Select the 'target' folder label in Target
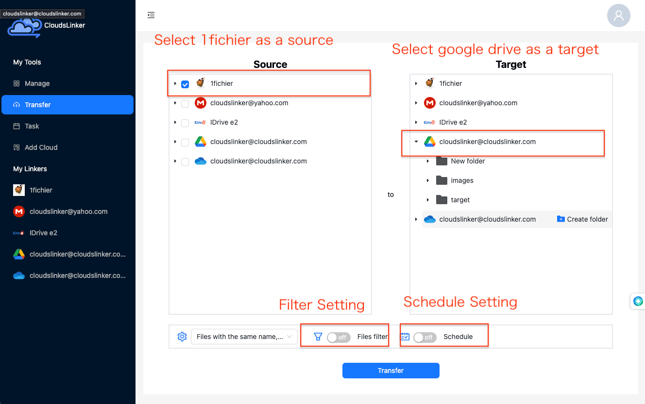 point(460,200)
